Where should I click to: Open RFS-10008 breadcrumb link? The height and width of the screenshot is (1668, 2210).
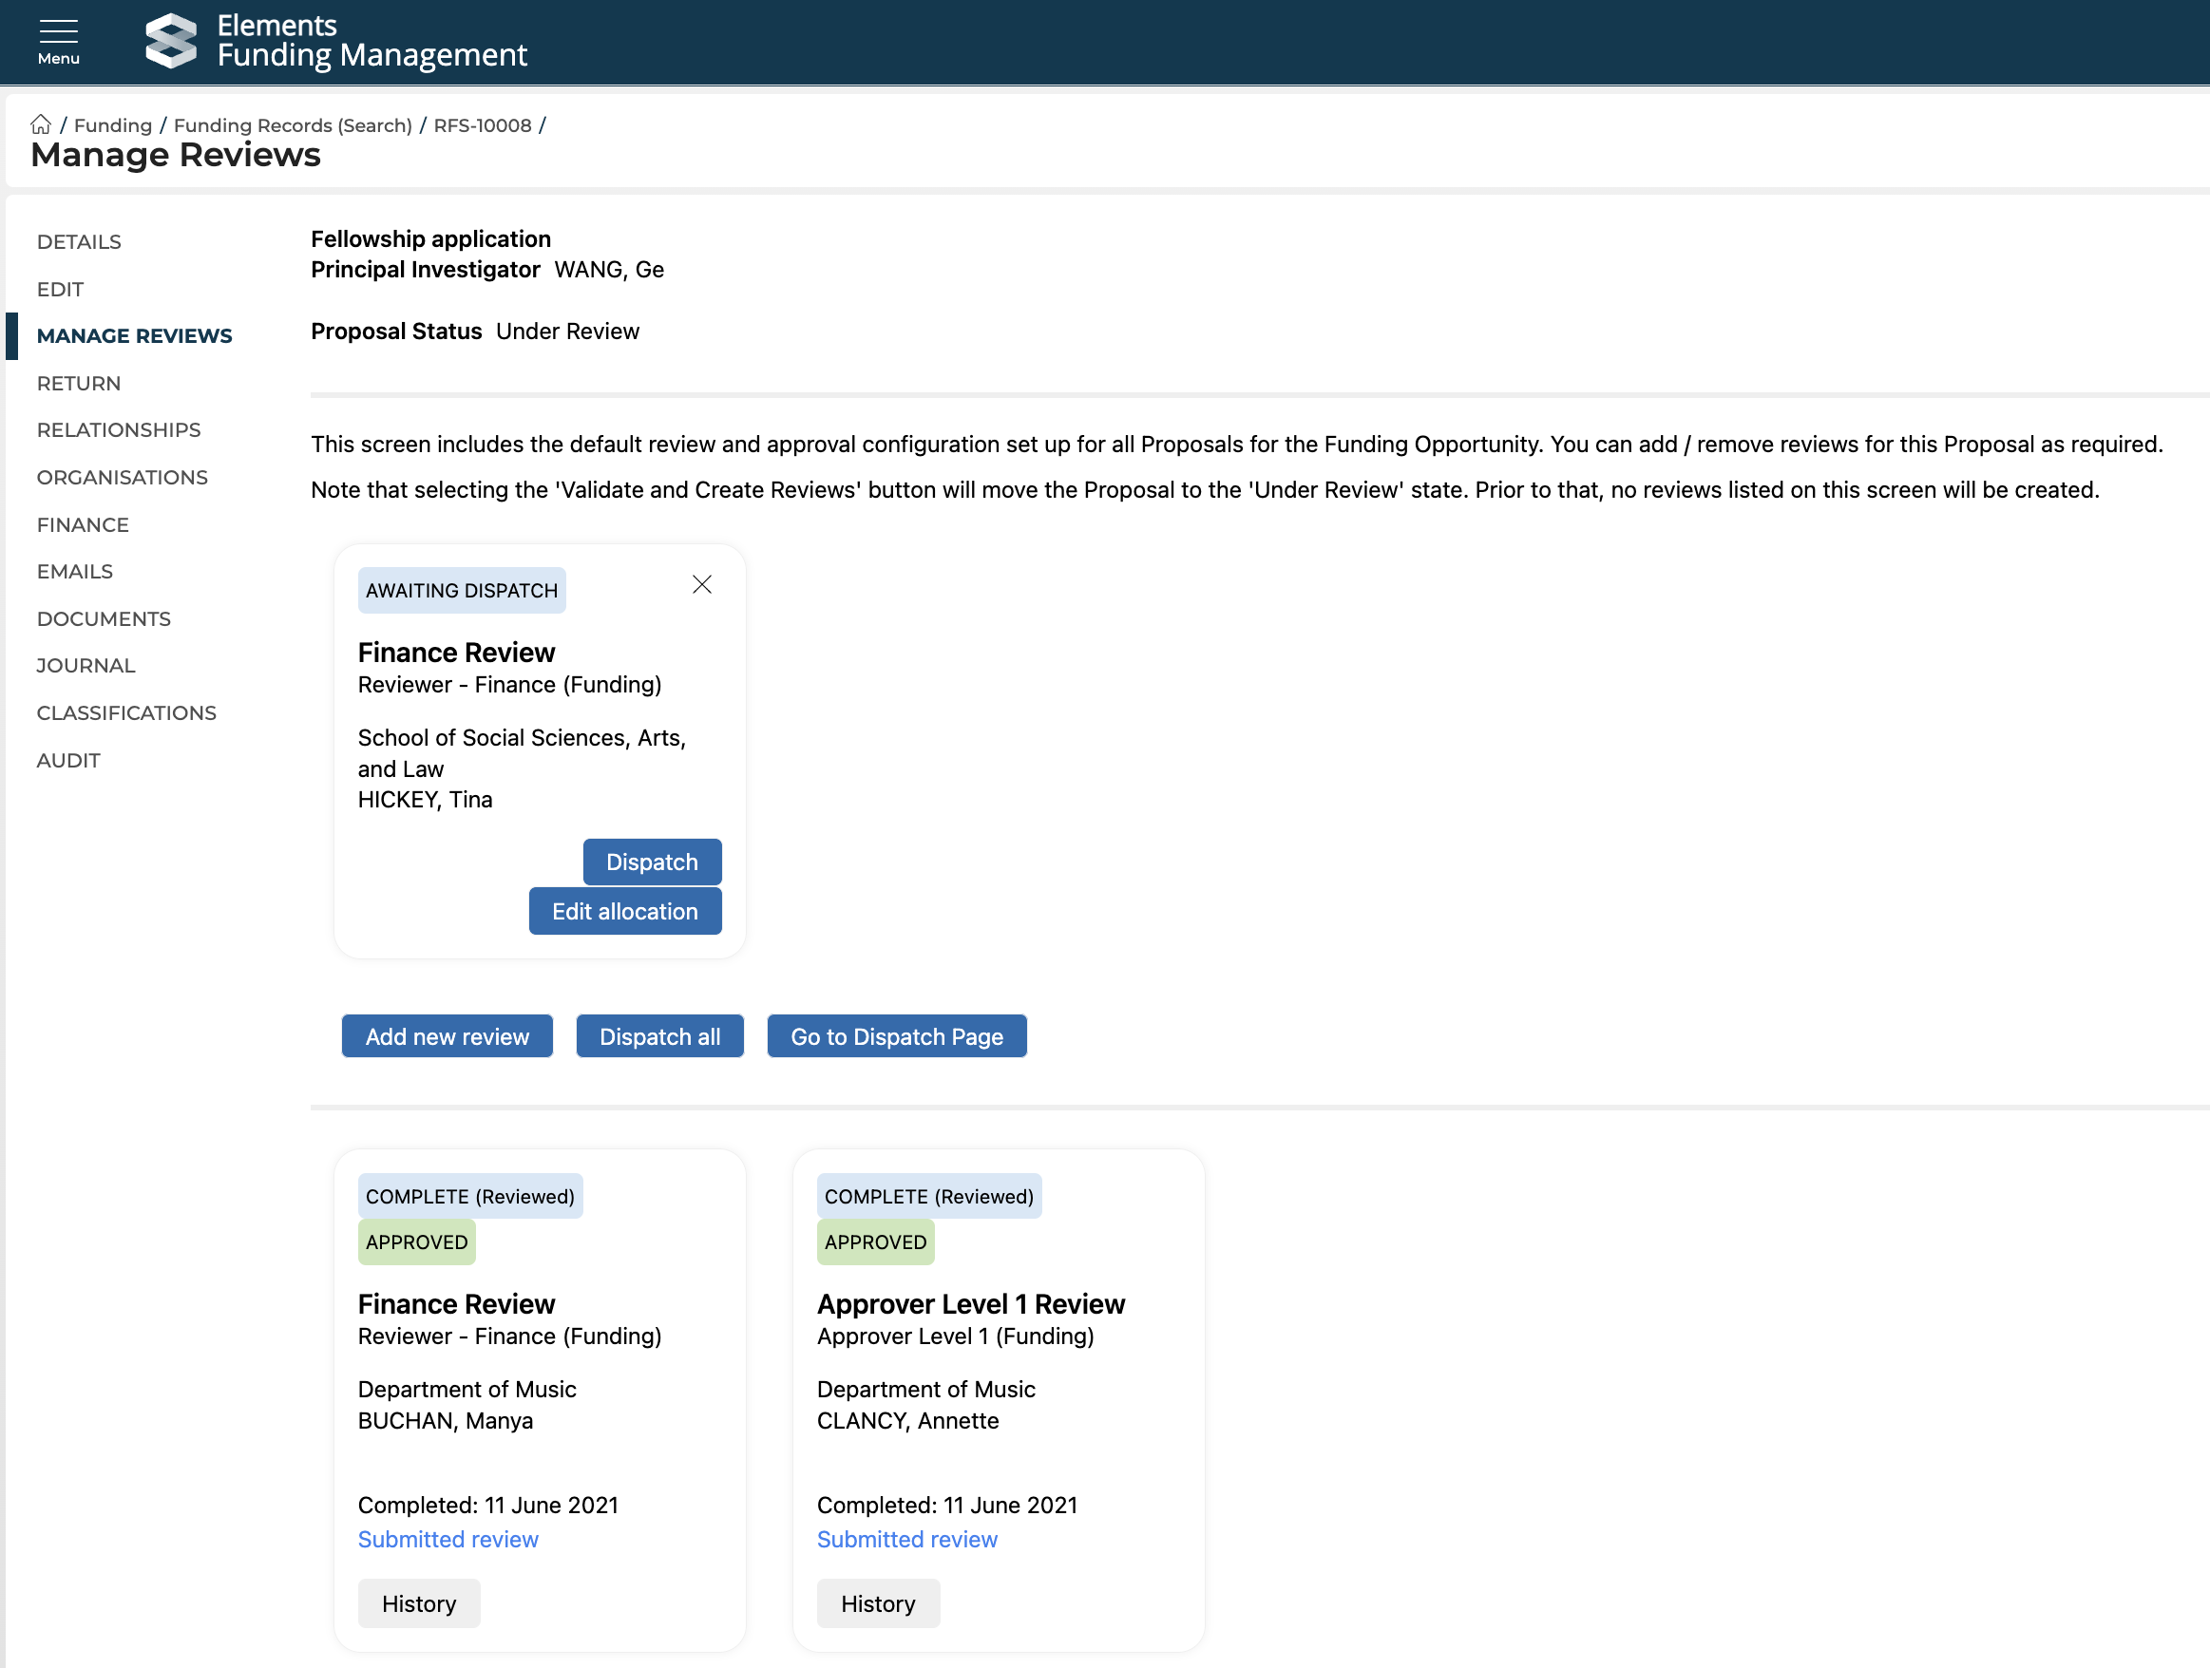tap(482, 124)
